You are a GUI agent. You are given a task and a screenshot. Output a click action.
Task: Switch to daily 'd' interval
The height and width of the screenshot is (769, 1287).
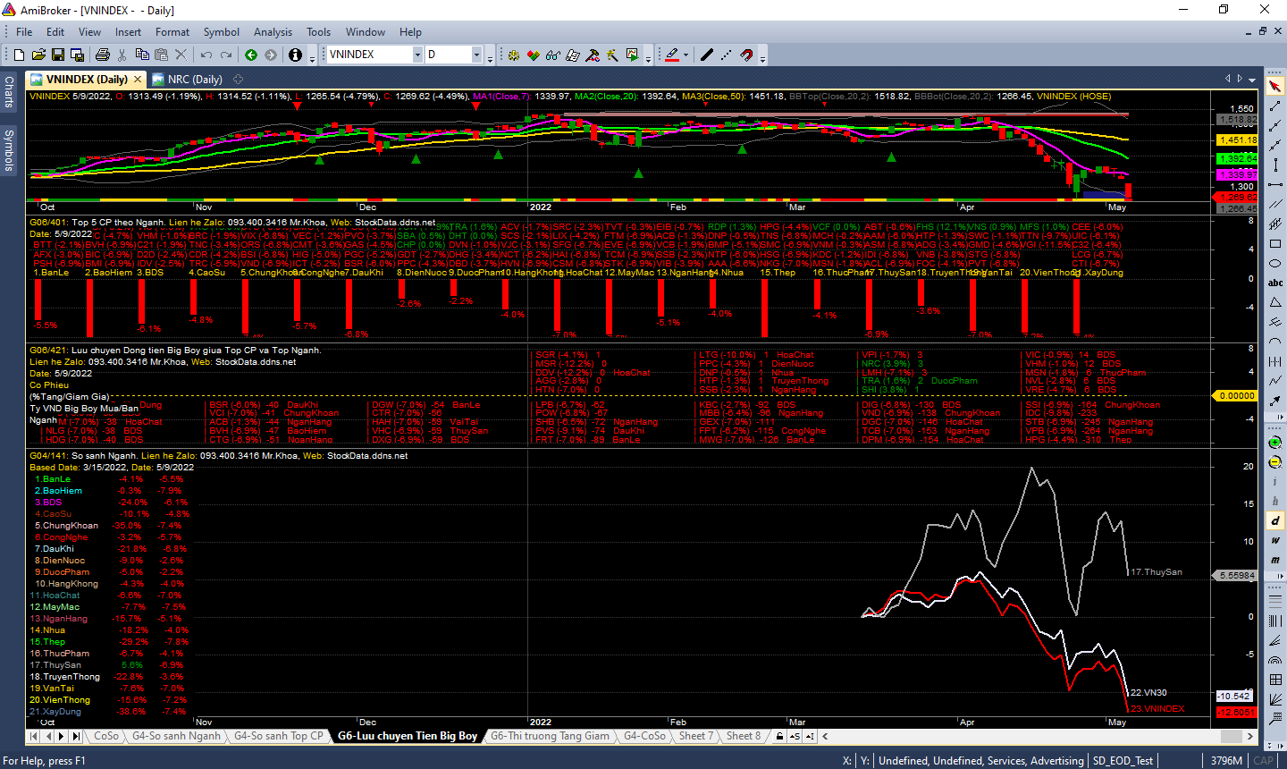[1275, 520]
